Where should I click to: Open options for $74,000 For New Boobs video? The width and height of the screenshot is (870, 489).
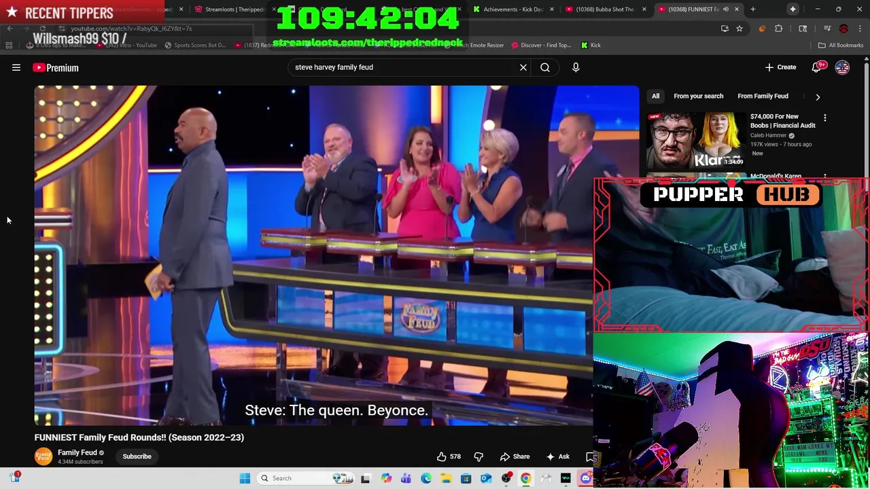click(825, 118)
